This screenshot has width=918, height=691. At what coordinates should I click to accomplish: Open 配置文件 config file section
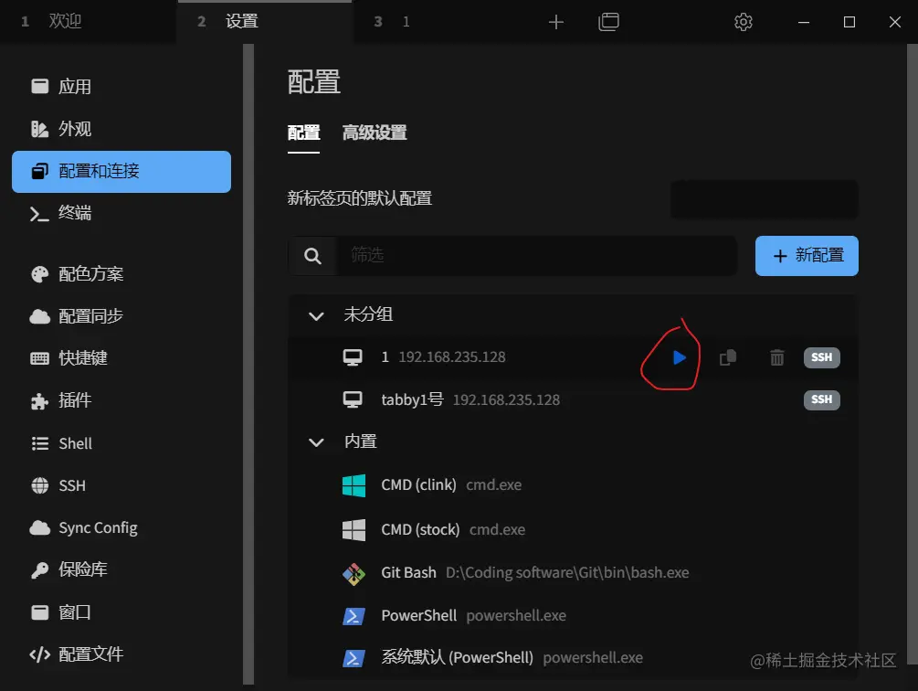[x=121, y=654]
